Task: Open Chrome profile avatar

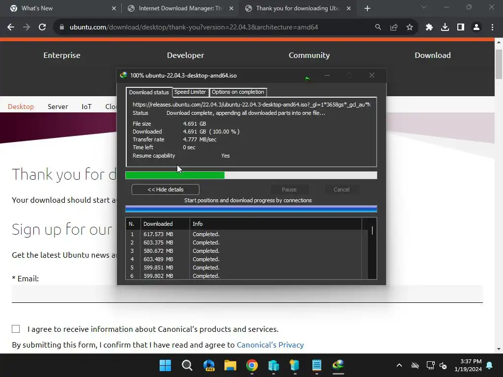Action: click(476, 27)
